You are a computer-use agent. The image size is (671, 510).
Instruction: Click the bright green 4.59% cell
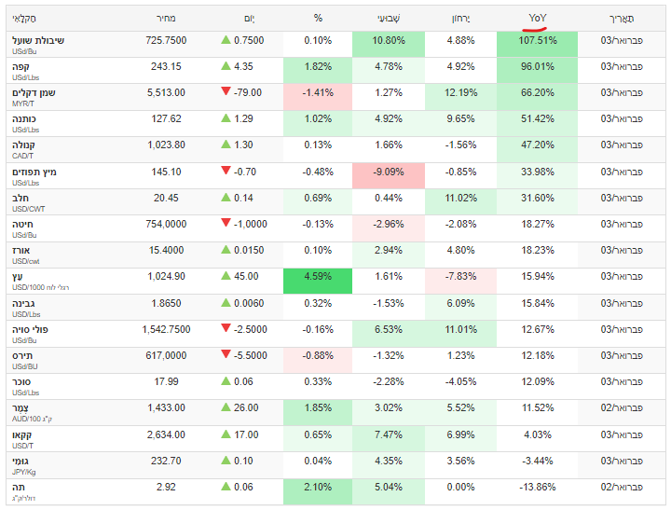click(x=317, y=276)
